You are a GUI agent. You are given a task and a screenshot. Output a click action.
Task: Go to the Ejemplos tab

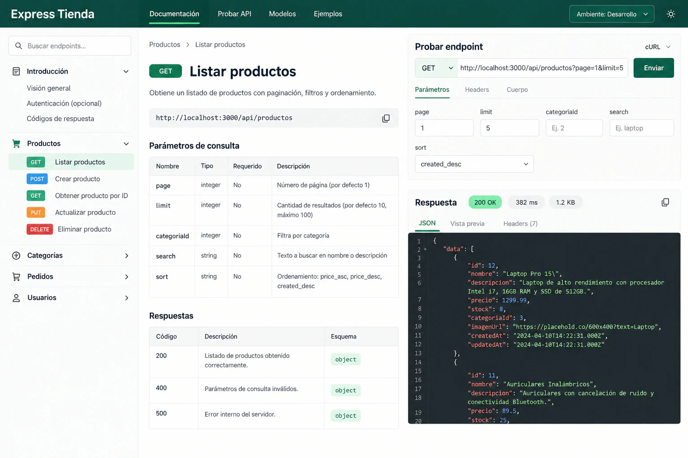pos(328,14)
